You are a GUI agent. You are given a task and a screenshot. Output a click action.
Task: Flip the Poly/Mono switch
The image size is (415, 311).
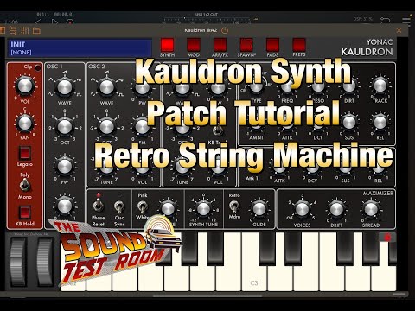point(25,186)
